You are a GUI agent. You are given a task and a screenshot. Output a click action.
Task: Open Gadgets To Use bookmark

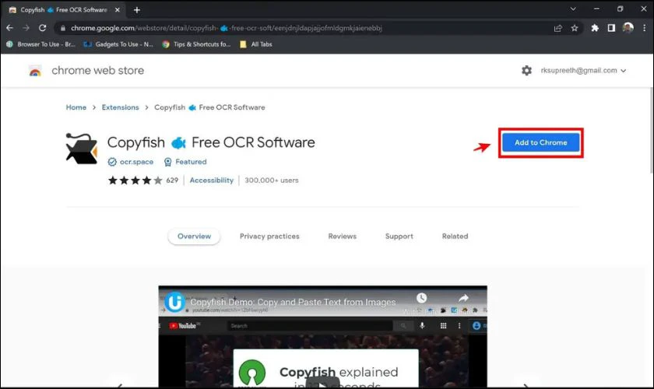(x=118, y=44)
